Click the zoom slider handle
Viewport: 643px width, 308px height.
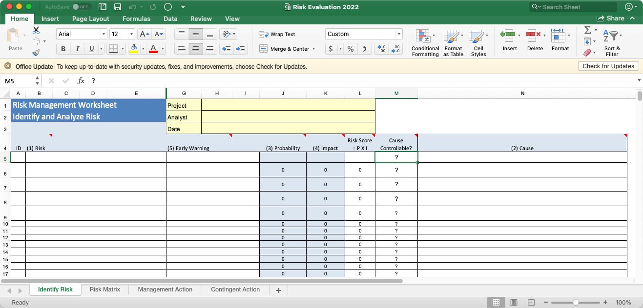click(576, 302)
